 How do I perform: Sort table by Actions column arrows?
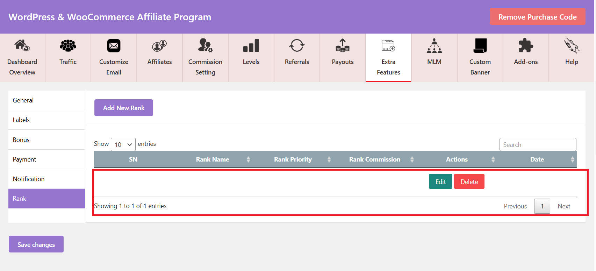[x=493, y=159]
